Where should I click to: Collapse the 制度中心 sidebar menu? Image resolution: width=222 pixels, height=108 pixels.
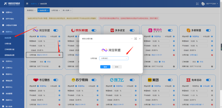click(12, 32)
